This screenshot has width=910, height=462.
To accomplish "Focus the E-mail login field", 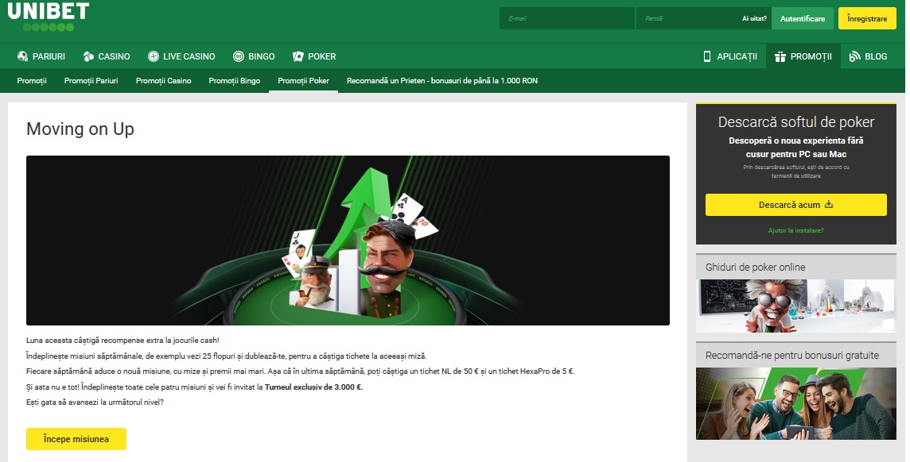I will point(567,18).
